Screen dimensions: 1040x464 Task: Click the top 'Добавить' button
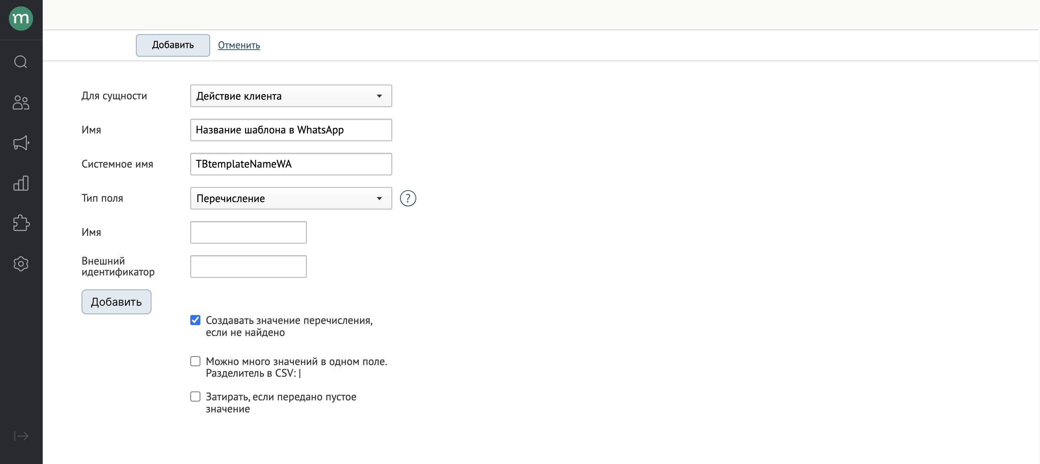pos(173,45)
